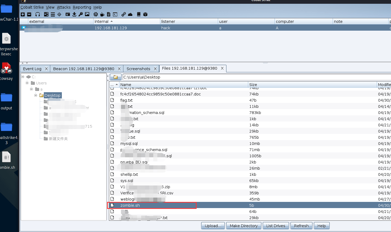Open the Help menu in menu bar
The image size is (391, 232).
(x=98, y=7)
